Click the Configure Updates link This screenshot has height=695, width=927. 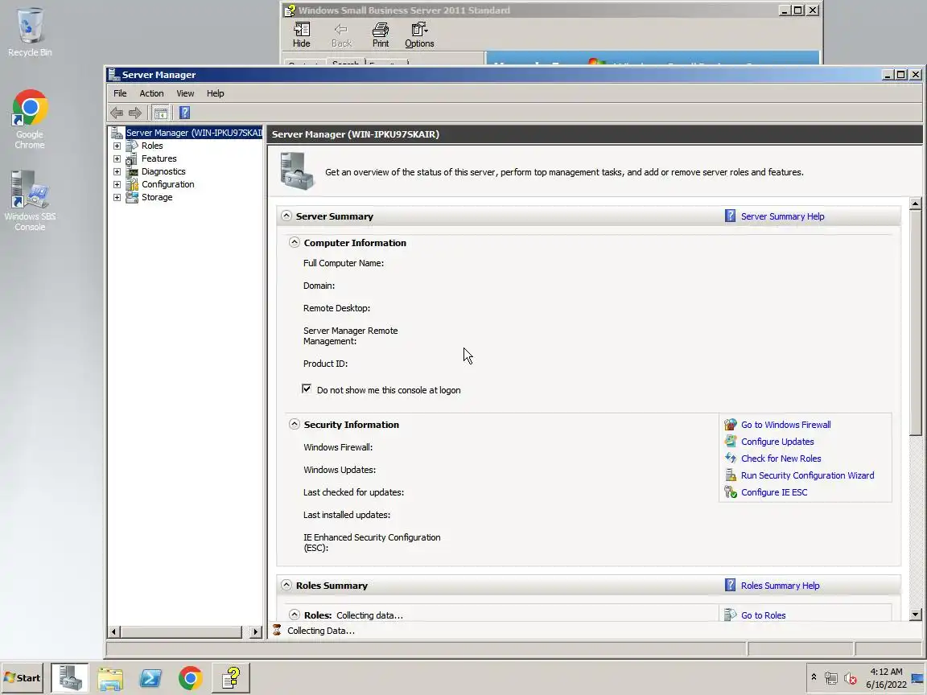pyautogui.click(x=777, y=442)
